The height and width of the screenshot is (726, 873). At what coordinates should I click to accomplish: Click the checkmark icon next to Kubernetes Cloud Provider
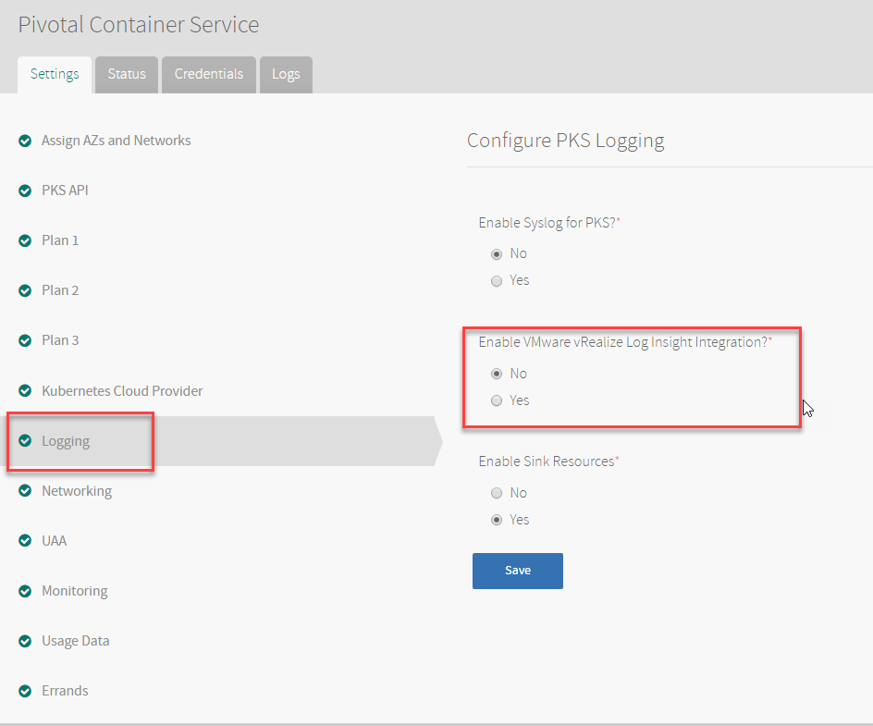coord(25,391)
